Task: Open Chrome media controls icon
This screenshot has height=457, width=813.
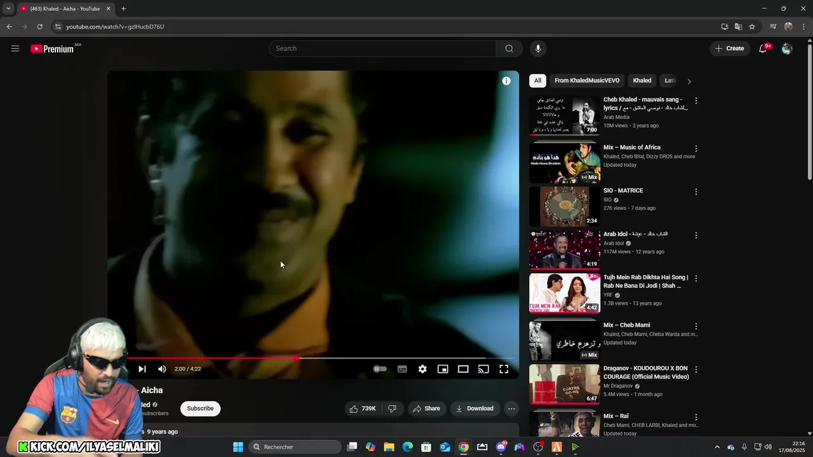Action: tap(773, 27)
